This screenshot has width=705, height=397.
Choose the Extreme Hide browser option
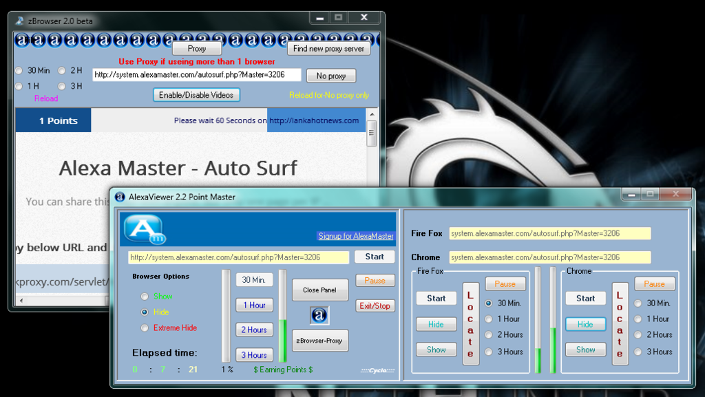145,328
